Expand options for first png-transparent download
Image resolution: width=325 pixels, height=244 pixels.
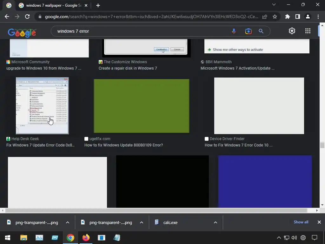point(68,222)
